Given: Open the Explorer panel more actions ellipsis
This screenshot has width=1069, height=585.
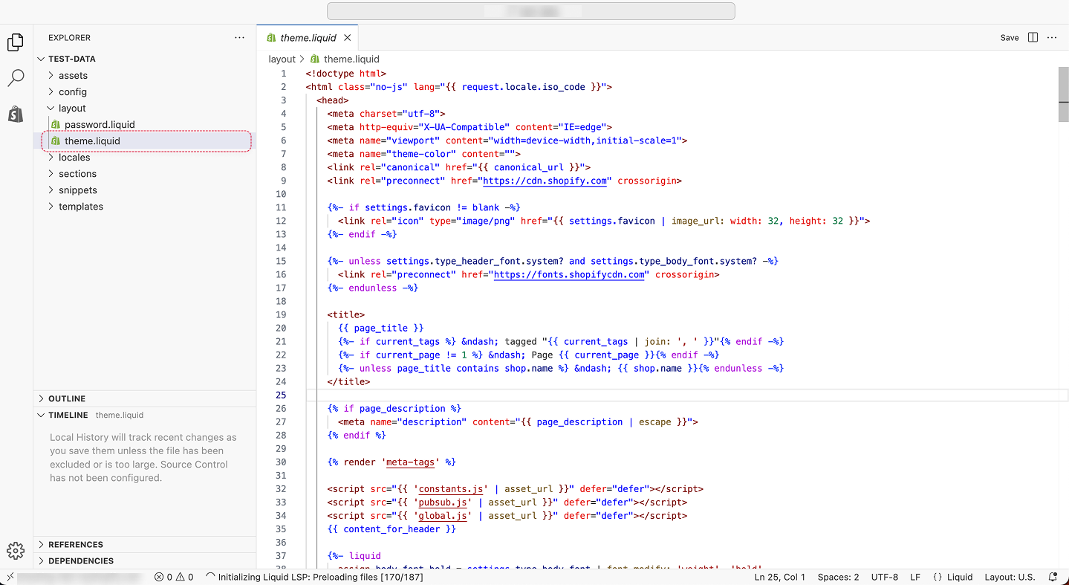Looking at the screenshot, I should pos(239,37).
